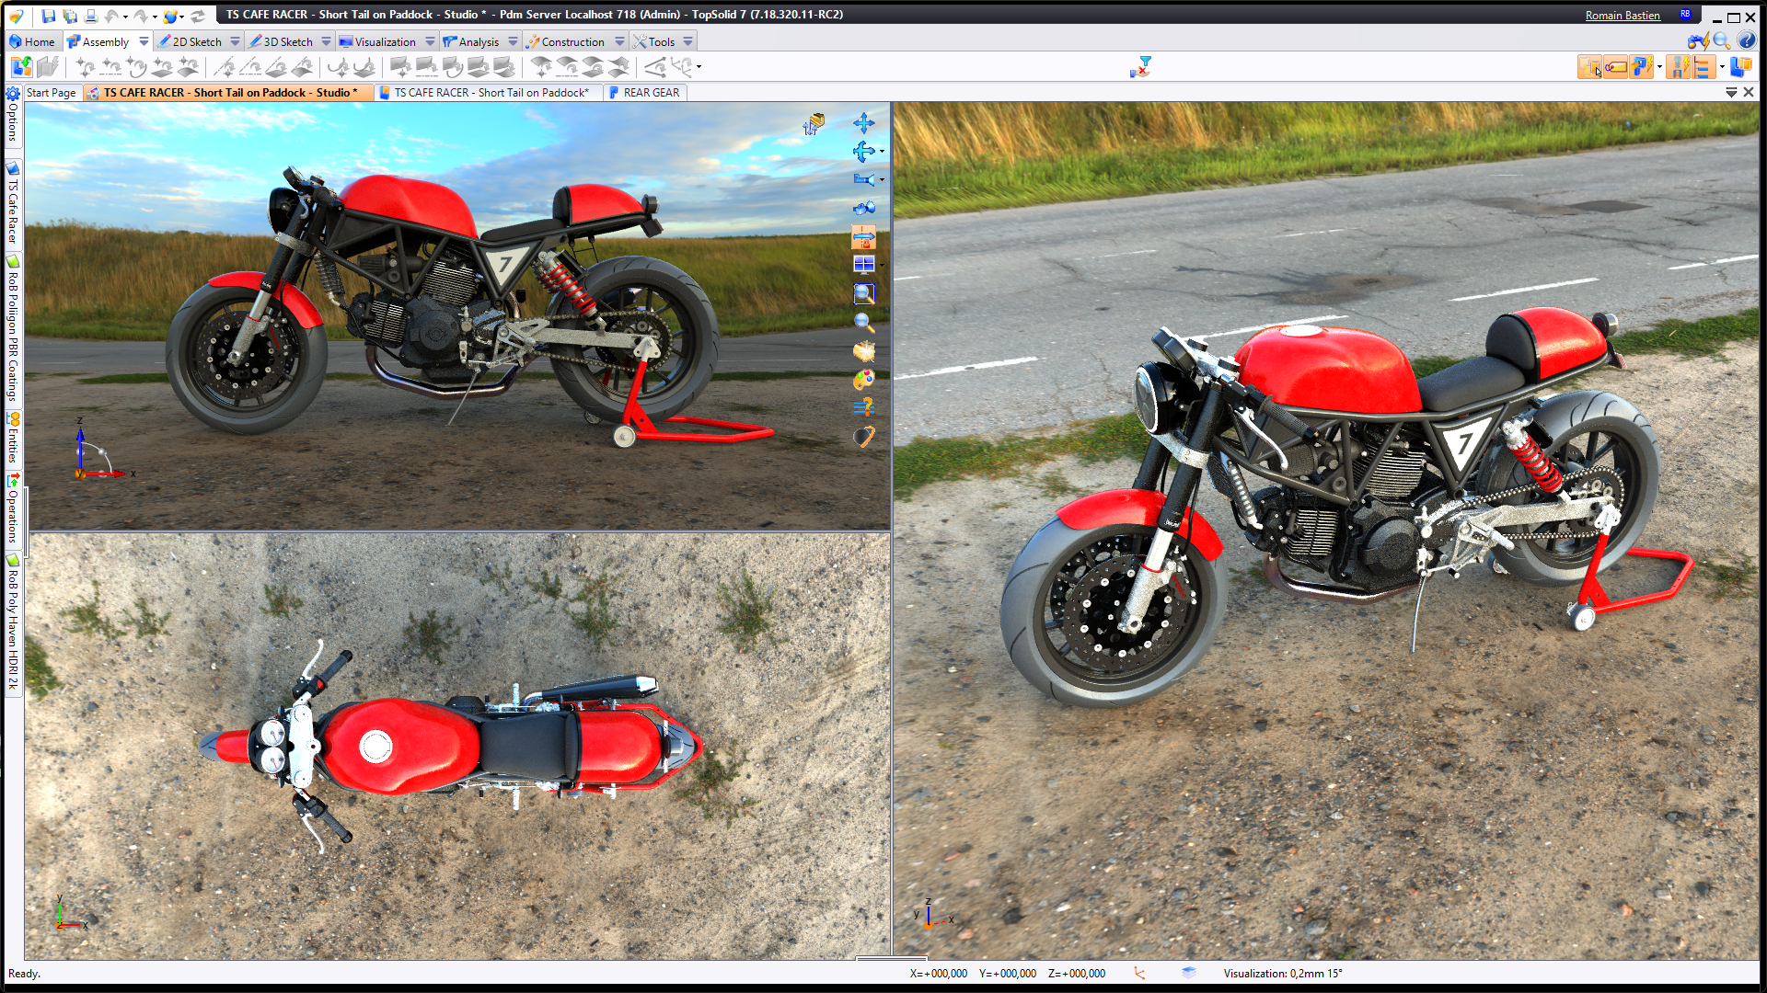This screenshot has width=1767, height=993.
Task: Expand the Visualization tab dropdown arrow
Action: tap(430, 41)
